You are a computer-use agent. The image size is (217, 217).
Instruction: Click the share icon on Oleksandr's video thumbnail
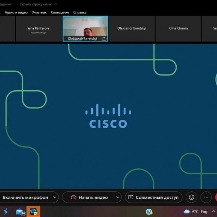[x=104, y=39]
